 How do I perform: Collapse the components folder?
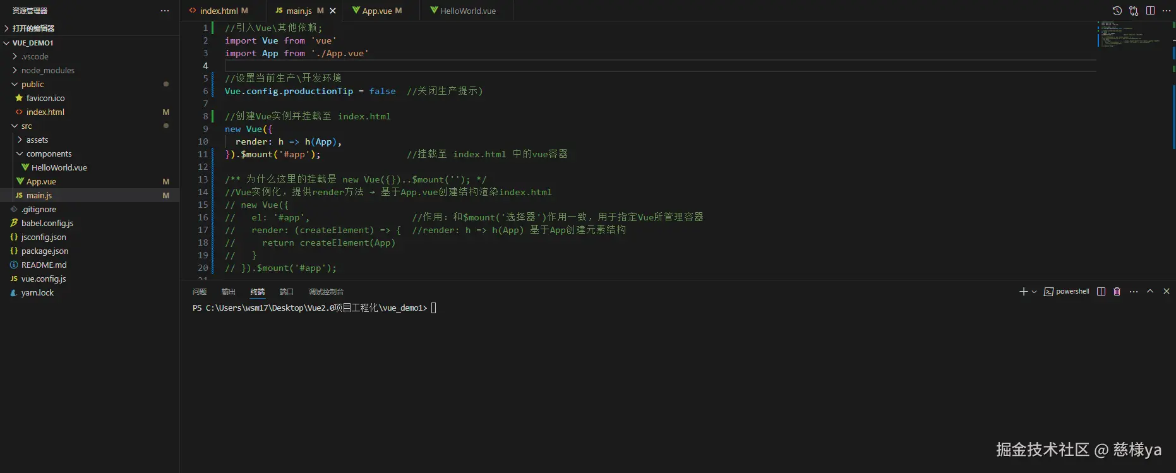[x=90, y=153]
